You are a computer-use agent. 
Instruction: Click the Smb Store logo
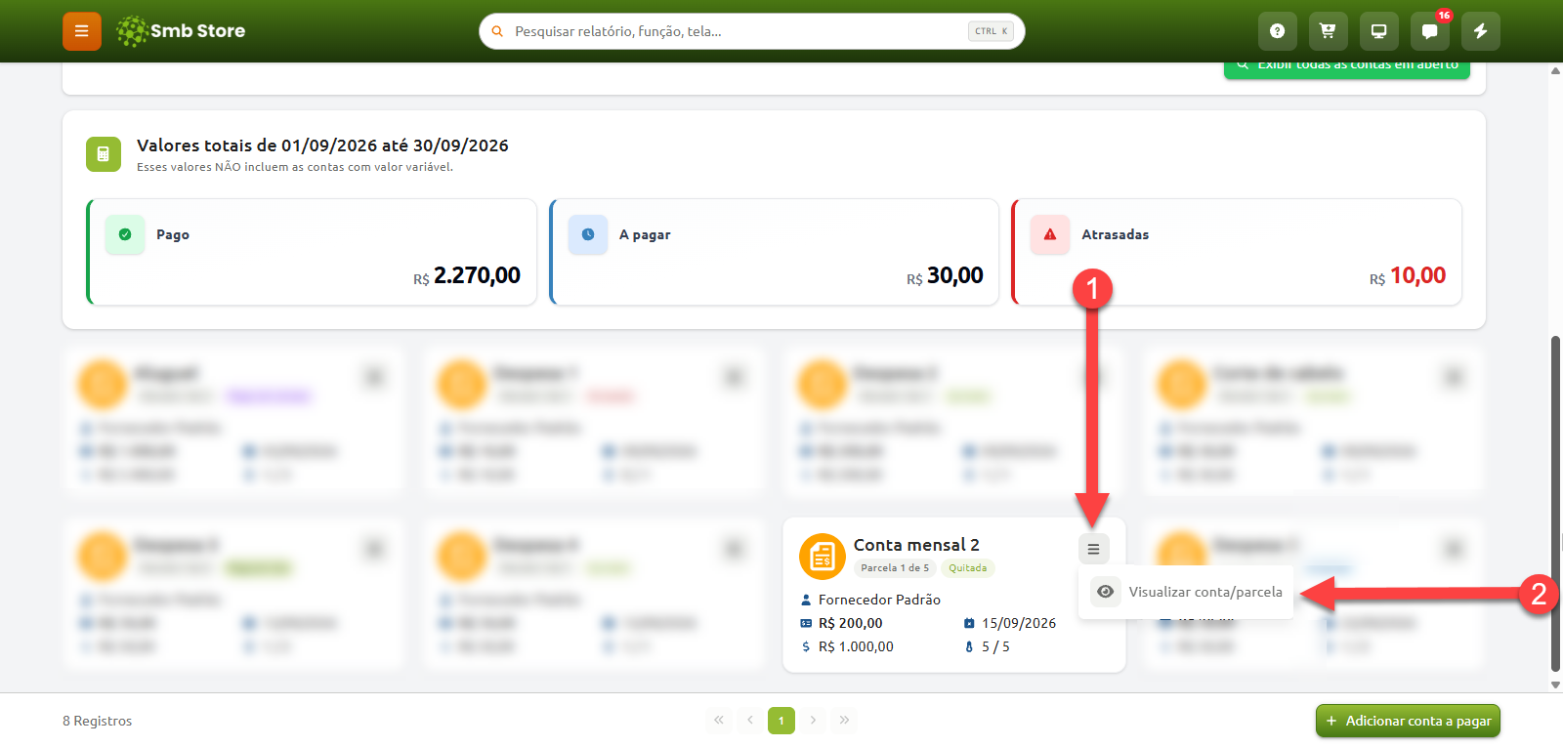click(181, 31)
